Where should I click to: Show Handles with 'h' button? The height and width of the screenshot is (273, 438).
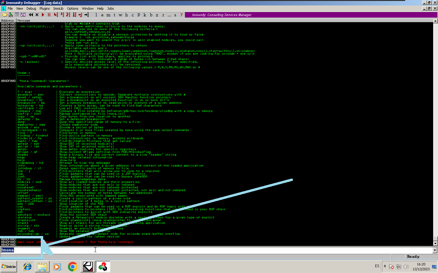pyautogui.click(x=127, y=15)
